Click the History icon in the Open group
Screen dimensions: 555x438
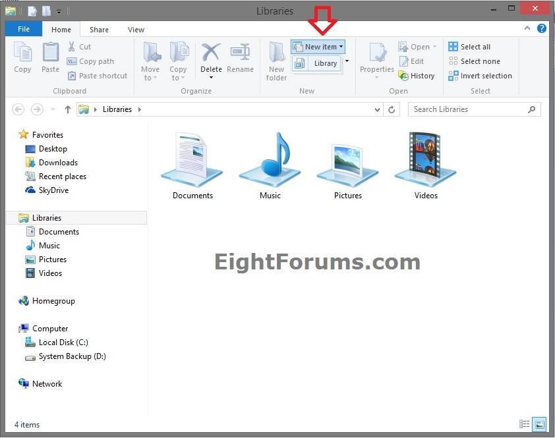tap(417, 76)
